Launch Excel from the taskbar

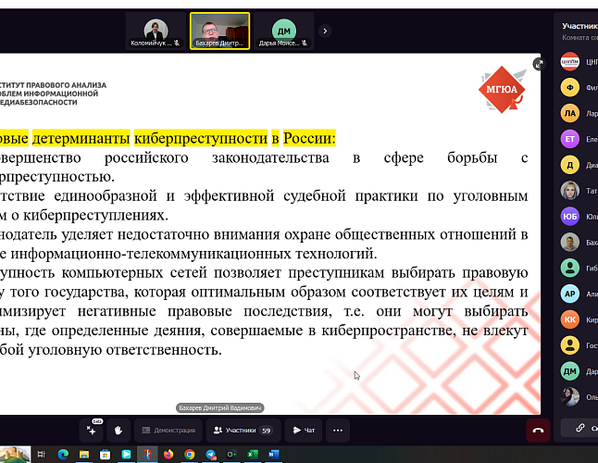pos(252,455)
